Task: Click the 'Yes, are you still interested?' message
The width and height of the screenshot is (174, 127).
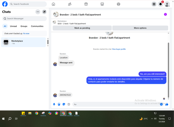Action: pyautogui.click(x=152, y=74)
